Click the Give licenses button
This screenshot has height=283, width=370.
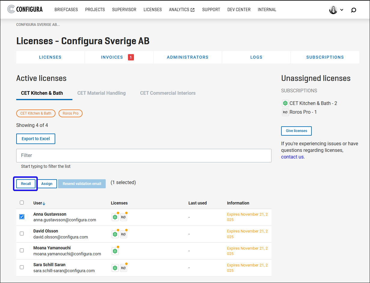(296, 131)
